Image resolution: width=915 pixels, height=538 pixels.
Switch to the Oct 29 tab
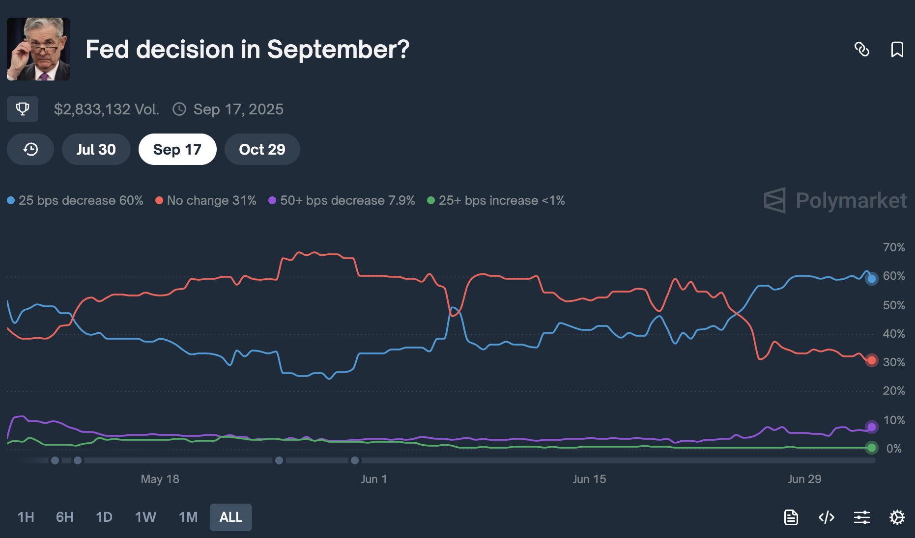pos(262,149)
